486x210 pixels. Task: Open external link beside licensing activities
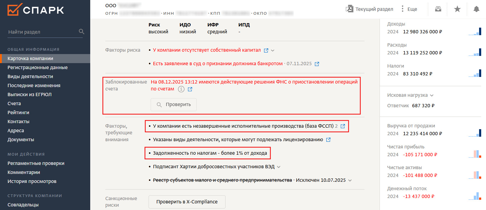coord(328,140)
